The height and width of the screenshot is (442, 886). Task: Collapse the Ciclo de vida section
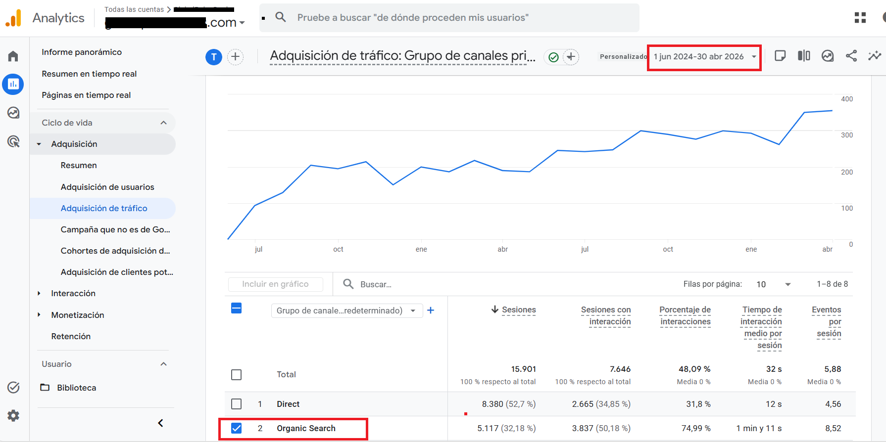164,123
